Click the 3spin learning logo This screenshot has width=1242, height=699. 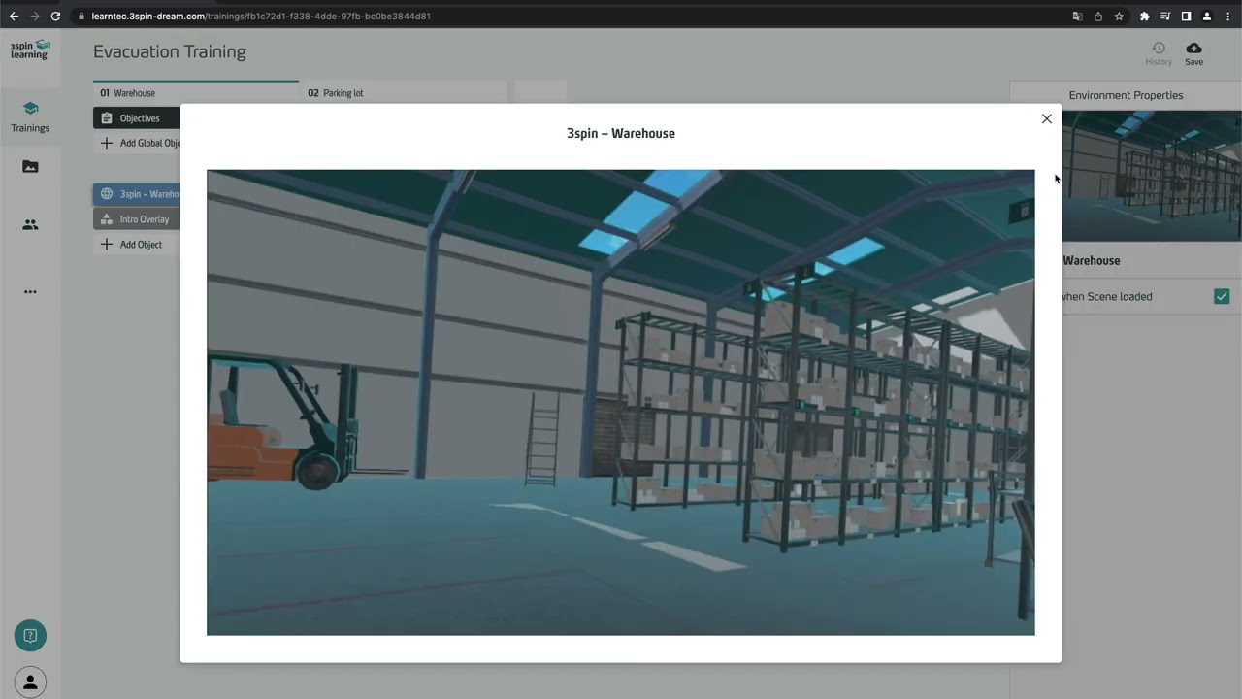click(30, 50)
